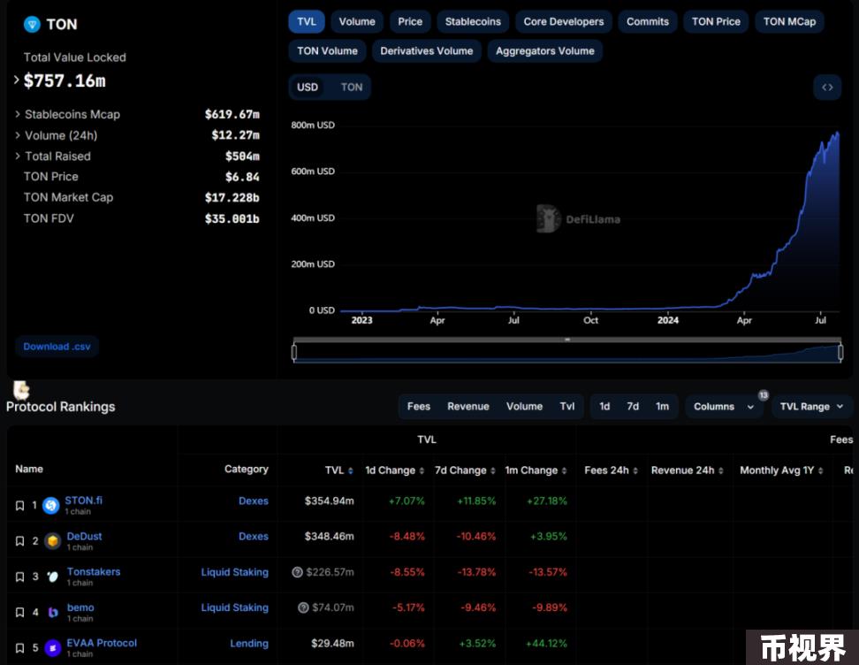Screen dimensions: 859x665
Task: Select the Fees rankings tab
Action: [419, 407]
